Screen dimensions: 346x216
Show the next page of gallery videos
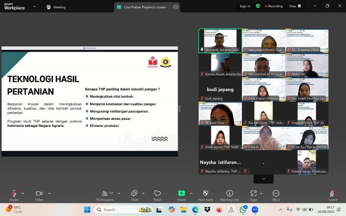(264, 179)
